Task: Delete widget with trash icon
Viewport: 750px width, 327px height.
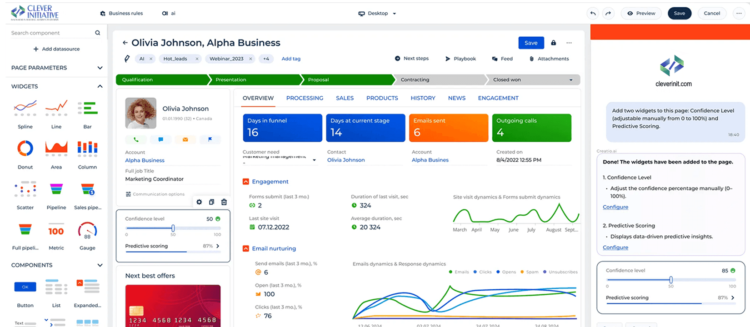Action: tap(224, 202)
